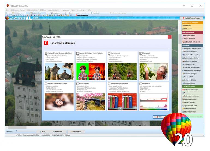Click Bild öffnen toolbar button

(16, 13)
